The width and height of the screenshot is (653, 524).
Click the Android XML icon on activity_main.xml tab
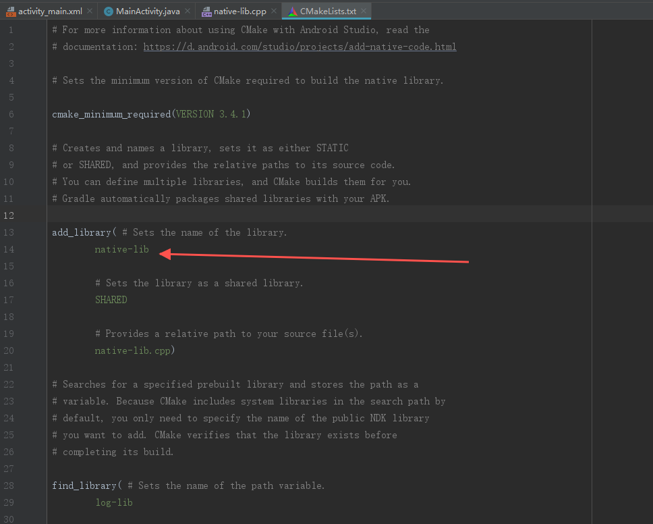(10, 11)
